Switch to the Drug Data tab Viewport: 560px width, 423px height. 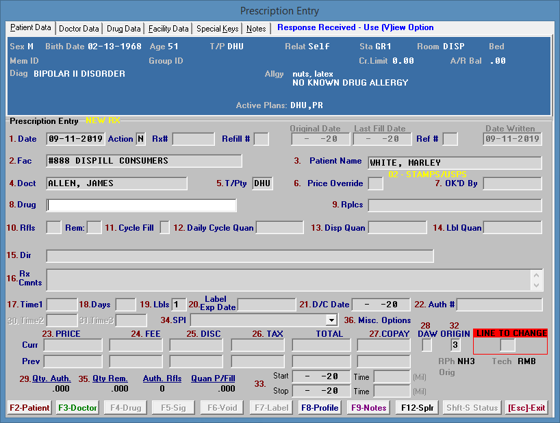pyautogui.click(x=124, y=29)
